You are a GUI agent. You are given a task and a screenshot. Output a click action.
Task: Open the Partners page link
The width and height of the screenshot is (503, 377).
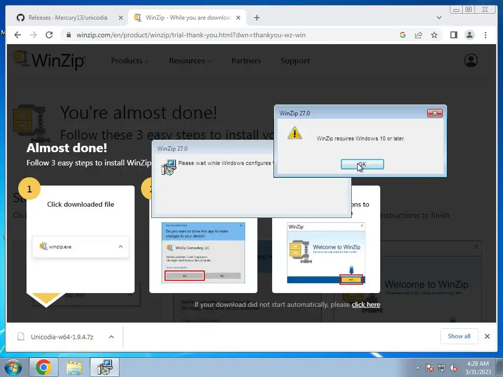pyautogui.click(x=246, y=60)
